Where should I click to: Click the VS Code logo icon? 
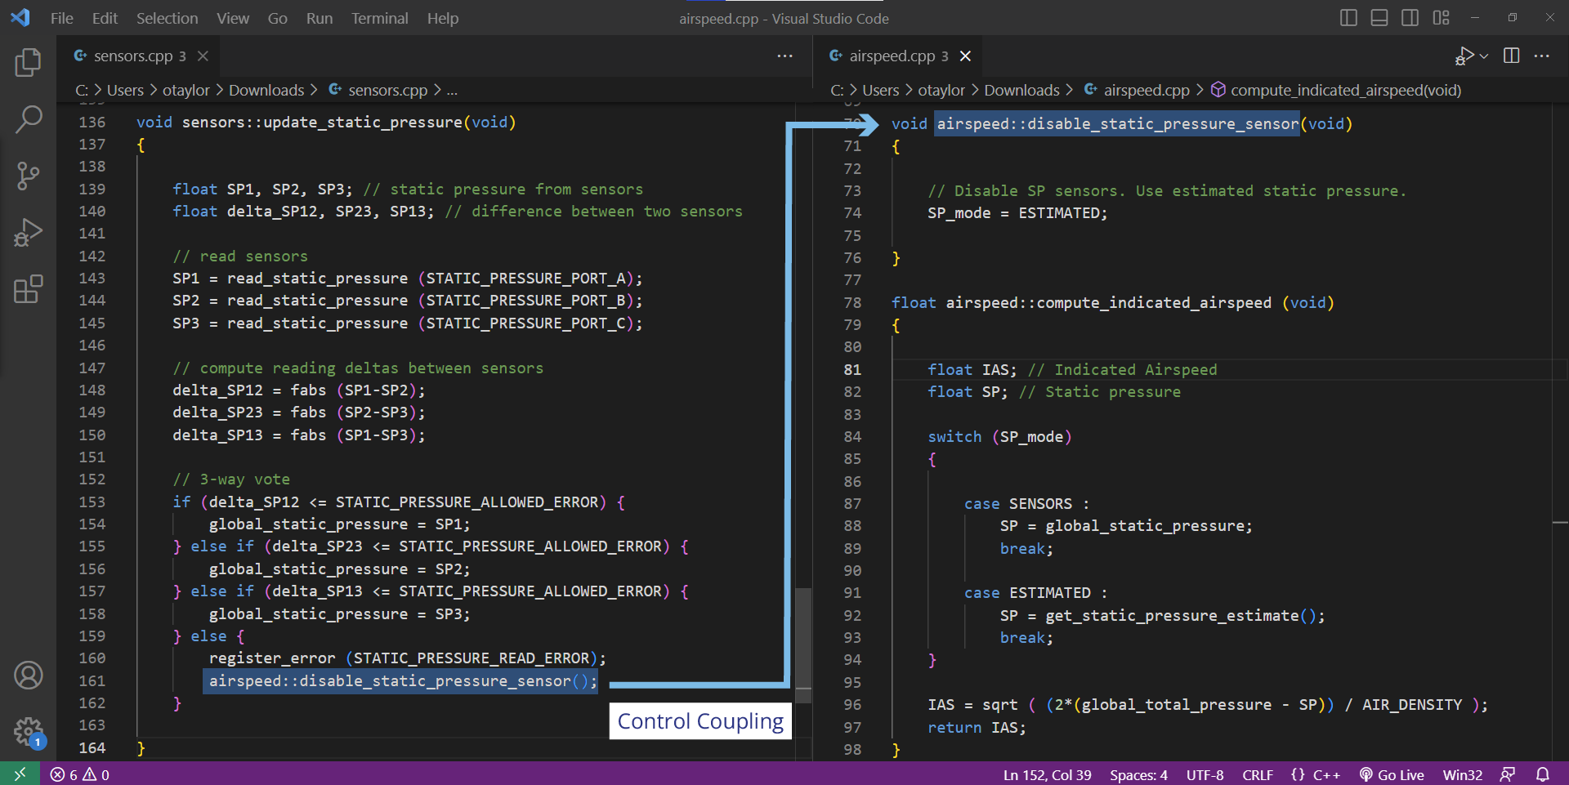(20, 18)
